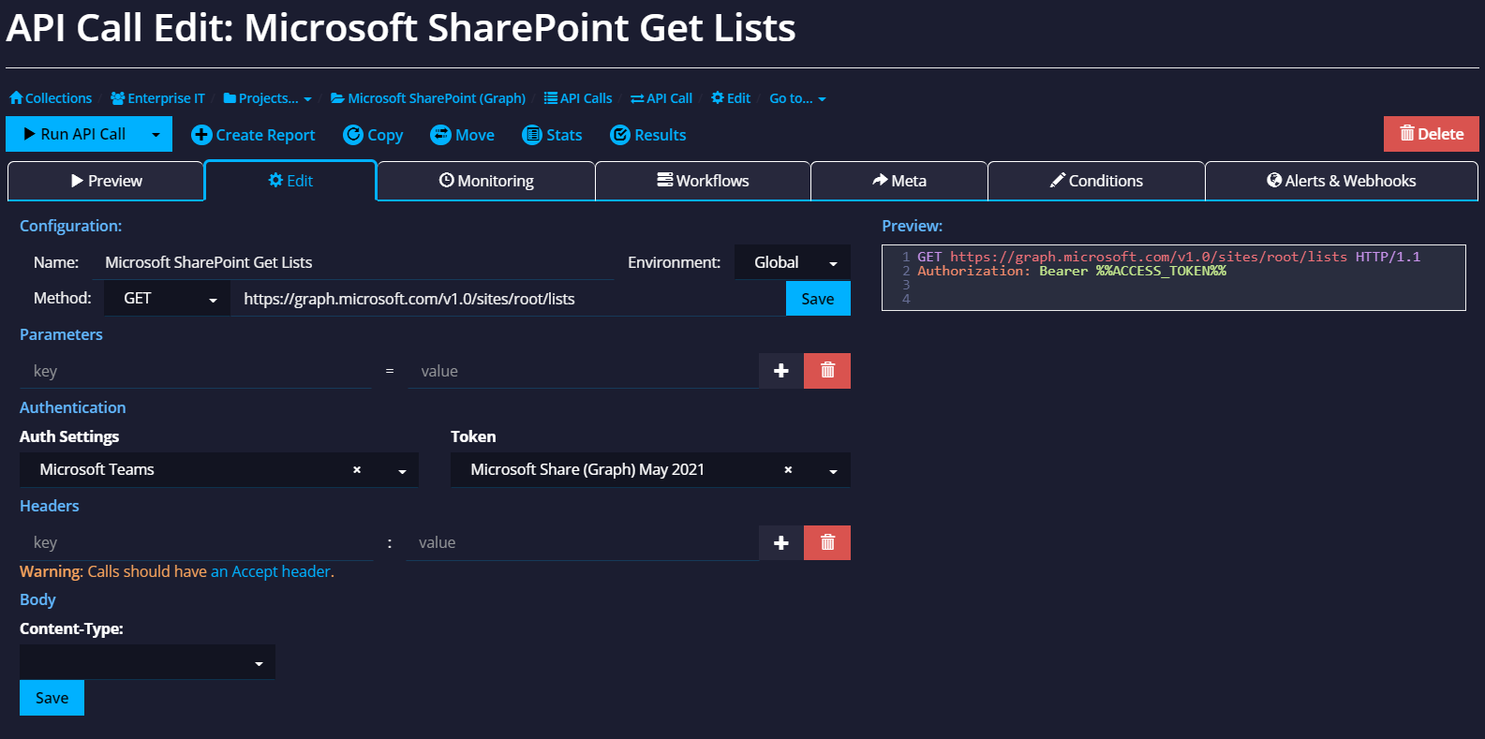Follow the 'an Accept header' link
This screenshot has height=739, width=1485.
(x=271, y=571)
